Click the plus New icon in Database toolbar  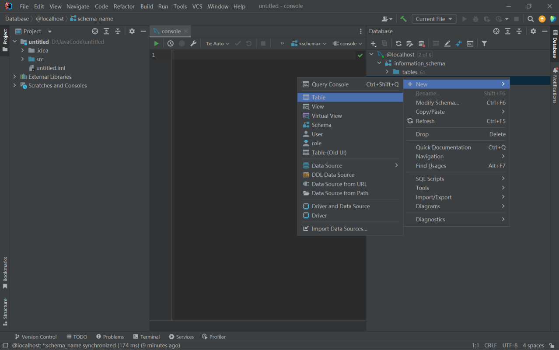[x=373, y=44]
